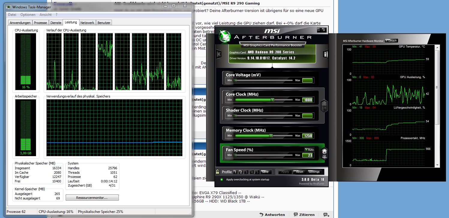Toggle the Link clocks icon beside Core Clock
This screenshot has width=449, height=218.
pos(324,106)
